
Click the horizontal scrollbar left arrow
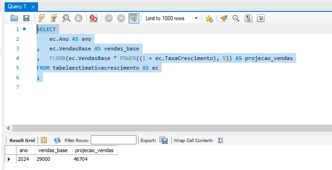[8, 128]
